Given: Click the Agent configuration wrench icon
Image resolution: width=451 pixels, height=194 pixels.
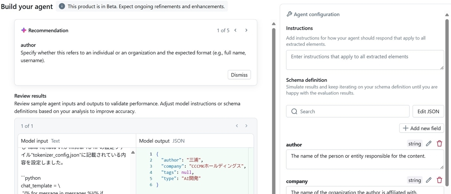Looking at the screenshot, I should 289,14.
